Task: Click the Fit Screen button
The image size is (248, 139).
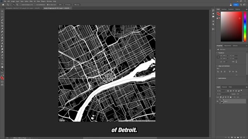Action: click(x=68, y=5)
